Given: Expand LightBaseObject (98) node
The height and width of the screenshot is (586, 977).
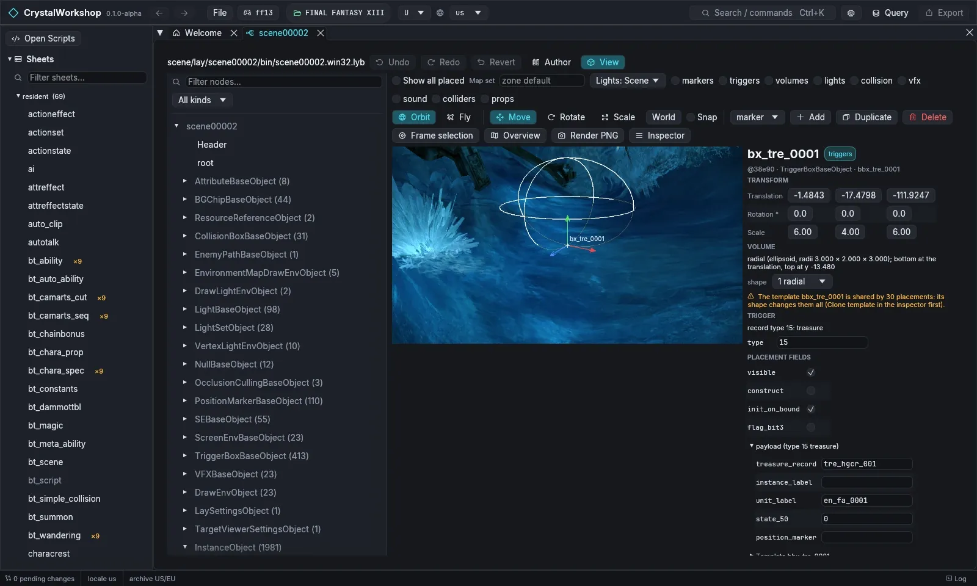Looking at the screenshot, I should [x=185, y=309].
